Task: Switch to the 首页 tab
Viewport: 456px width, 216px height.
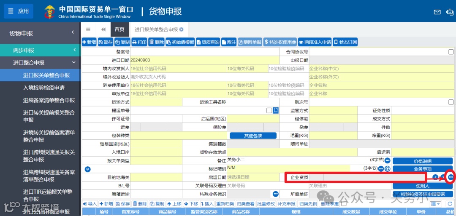Action: click(119, 29)
